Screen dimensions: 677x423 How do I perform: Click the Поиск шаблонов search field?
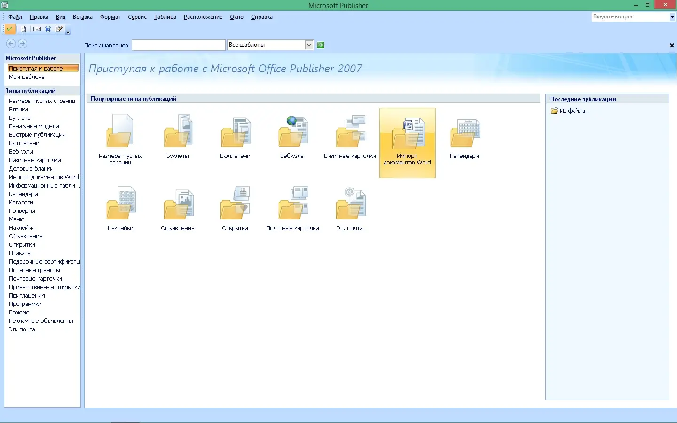tap(179, 45)
